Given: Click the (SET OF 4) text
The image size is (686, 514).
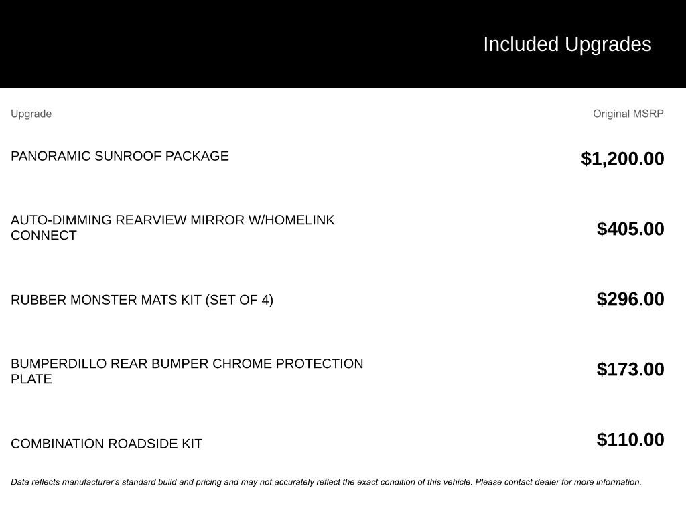Looking at the screenshot, I should pos(239,300).
